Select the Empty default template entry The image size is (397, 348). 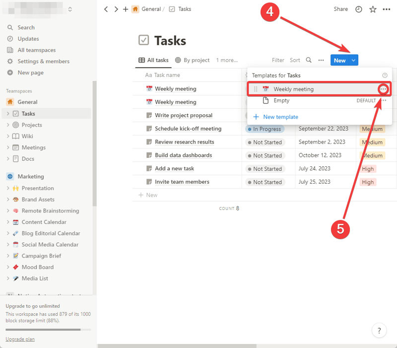[282, 100]
